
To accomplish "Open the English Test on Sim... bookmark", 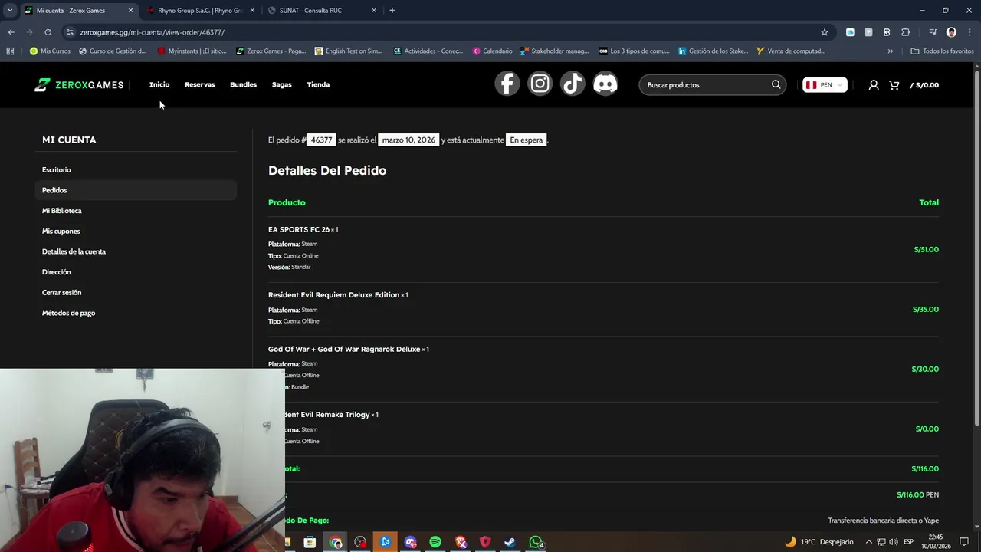I will point(348,51).
